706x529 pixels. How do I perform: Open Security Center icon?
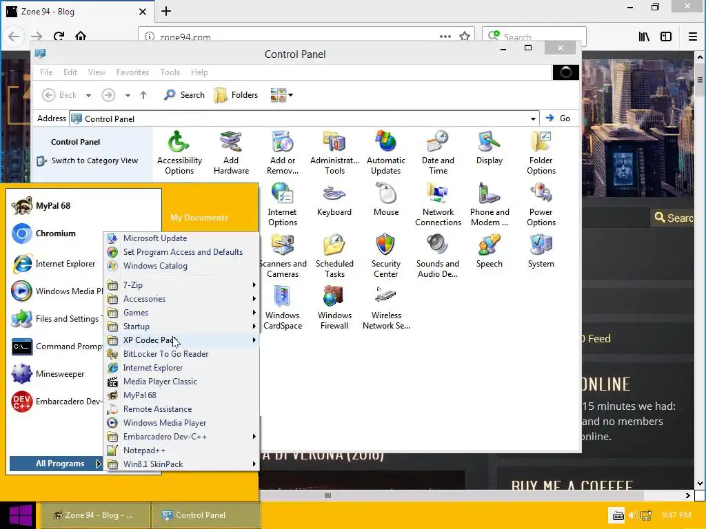[x=386, y=256]
